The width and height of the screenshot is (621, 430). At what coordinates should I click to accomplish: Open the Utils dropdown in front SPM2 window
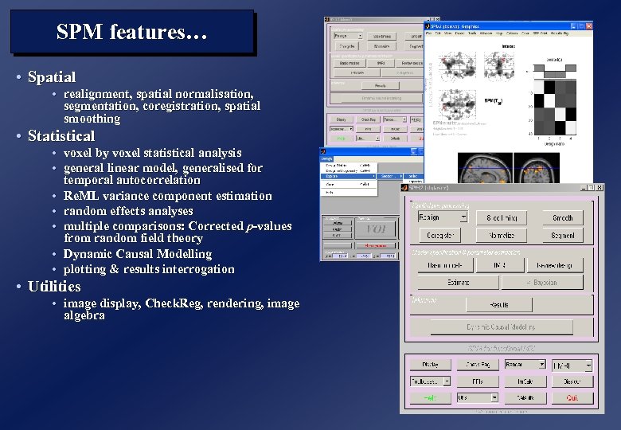point(478,397)
